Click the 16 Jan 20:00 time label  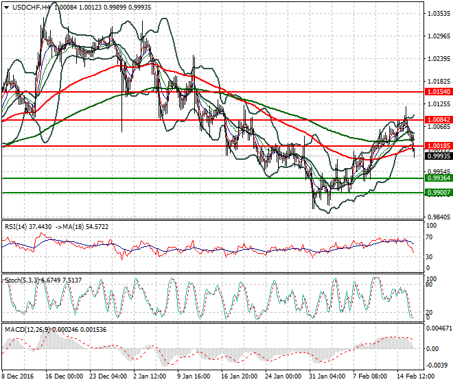tap(240, 376)
